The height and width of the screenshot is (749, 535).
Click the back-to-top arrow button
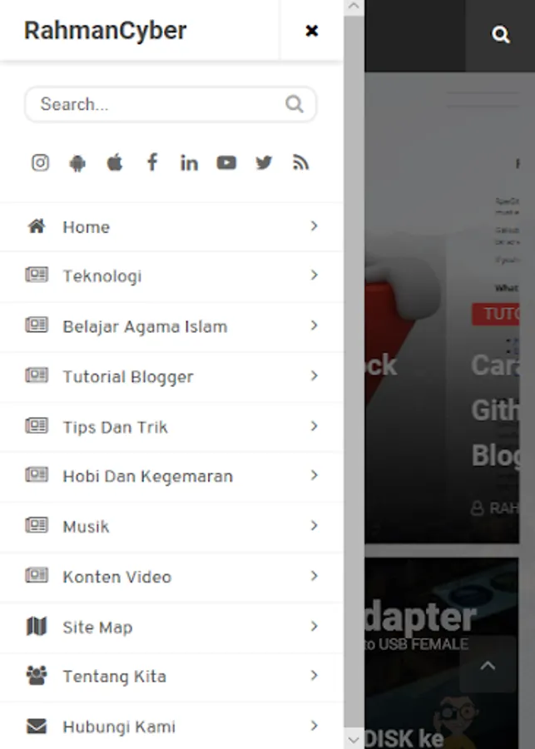(488, 665)
